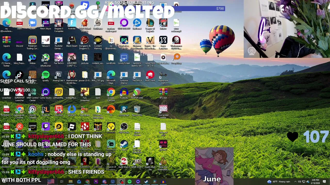Open the OBS Studio desktop shortcut
330x185 pixels.
coord(124,128)
